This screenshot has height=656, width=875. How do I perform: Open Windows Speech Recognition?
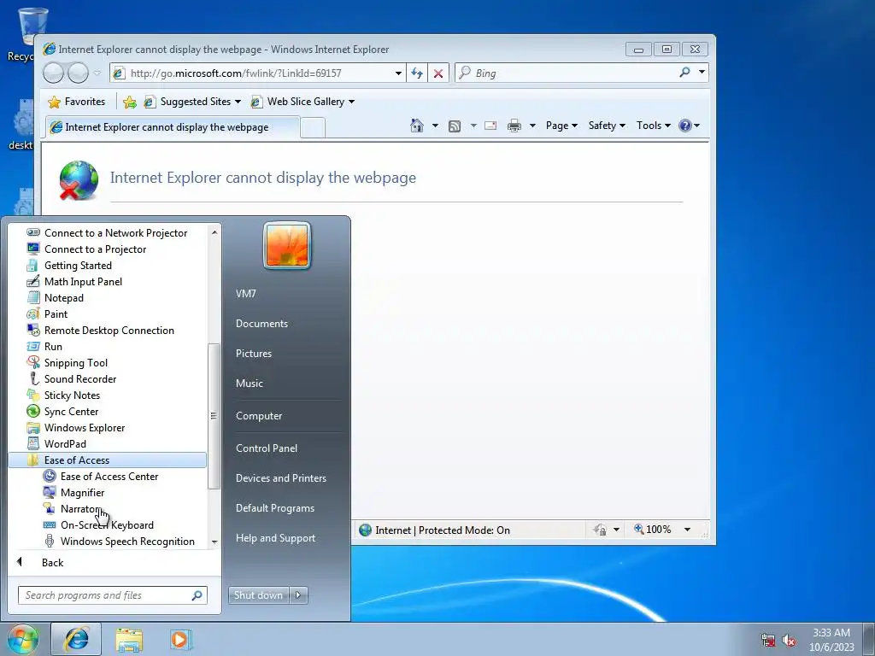(x=127, y=541)
